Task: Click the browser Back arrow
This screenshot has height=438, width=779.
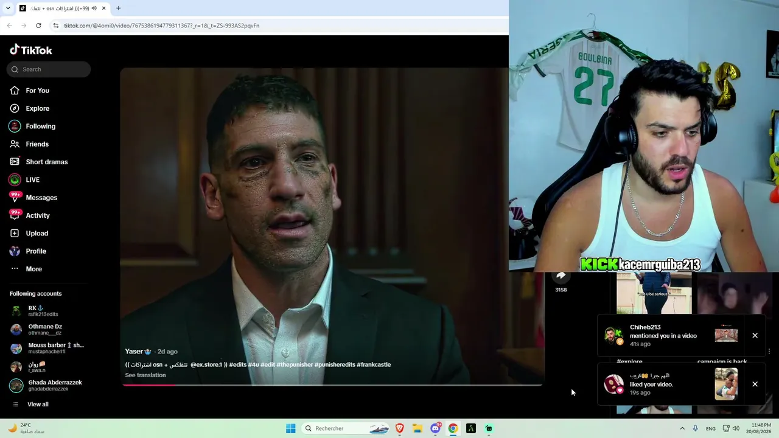Action: (x=9, y=26)
